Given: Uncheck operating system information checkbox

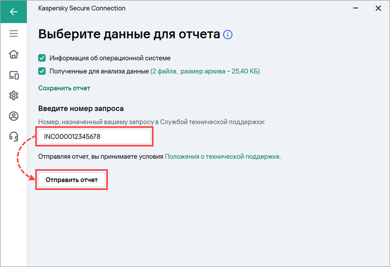Looking at the screenshot, I should pos(42,58).
